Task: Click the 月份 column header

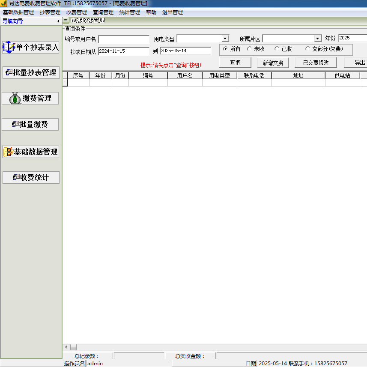Action: [120, 75]
